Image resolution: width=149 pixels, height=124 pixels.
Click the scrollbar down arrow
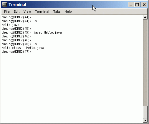[145, 120]
